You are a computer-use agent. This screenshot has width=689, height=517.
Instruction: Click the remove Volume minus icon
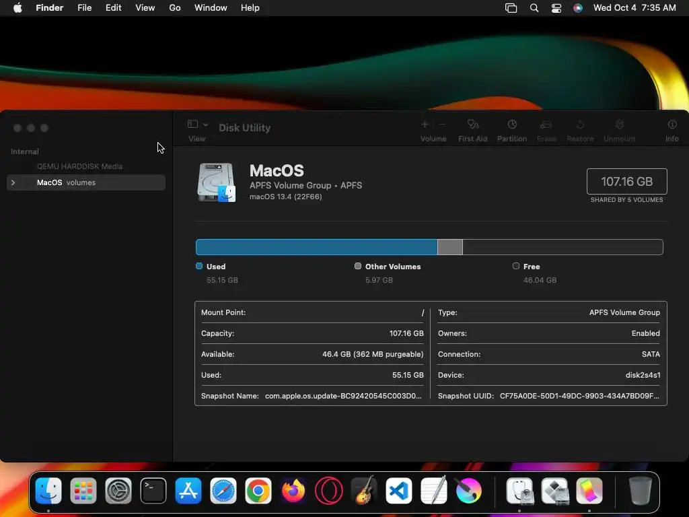coord(442,125)
